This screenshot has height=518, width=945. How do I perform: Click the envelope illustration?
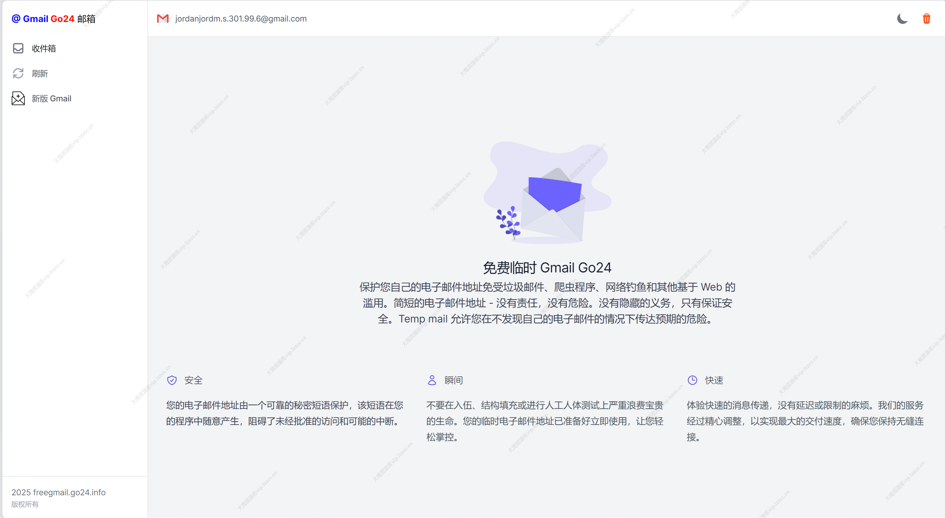pyautogui.click(x=547, y=193)
